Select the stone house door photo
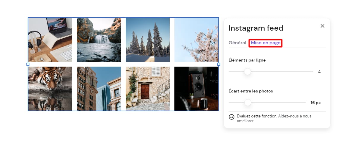Image resolution: width=361 pixels, height=146 pixels. (x=148, y=89)
